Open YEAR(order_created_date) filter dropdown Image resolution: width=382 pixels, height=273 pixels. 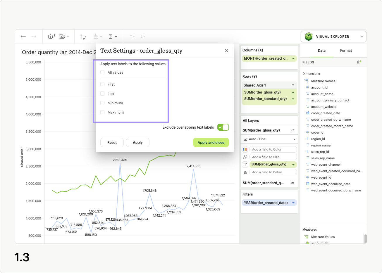click(293, 203)
